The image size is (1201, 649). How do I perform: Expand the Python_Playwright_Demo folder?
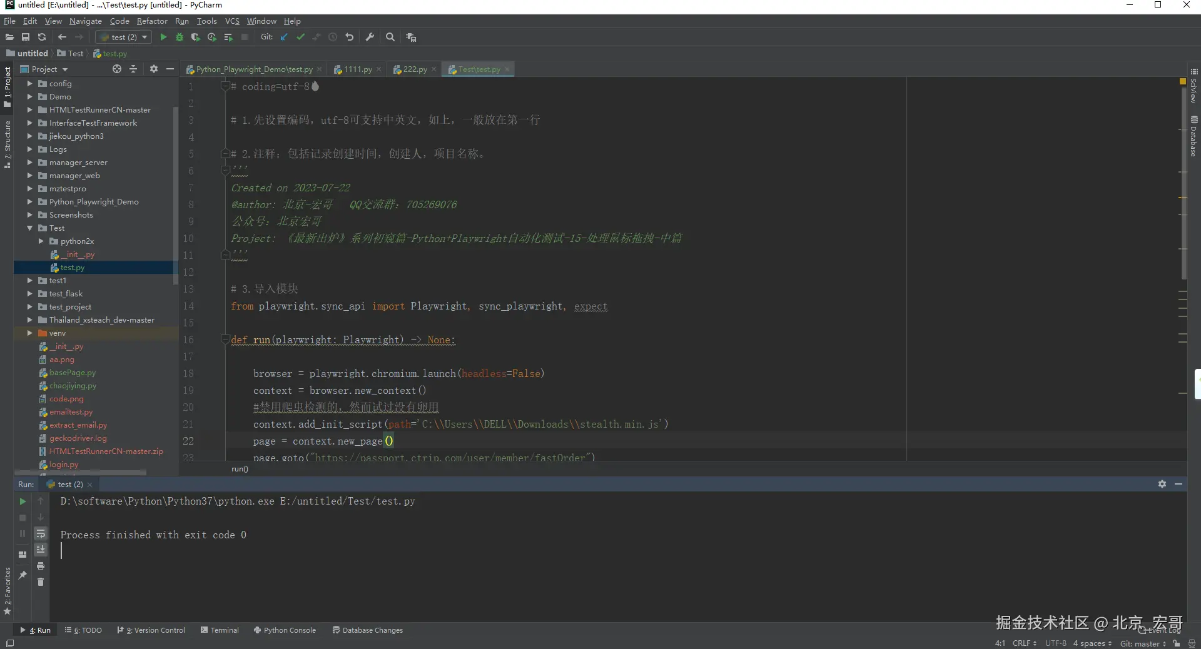[29, 202]
